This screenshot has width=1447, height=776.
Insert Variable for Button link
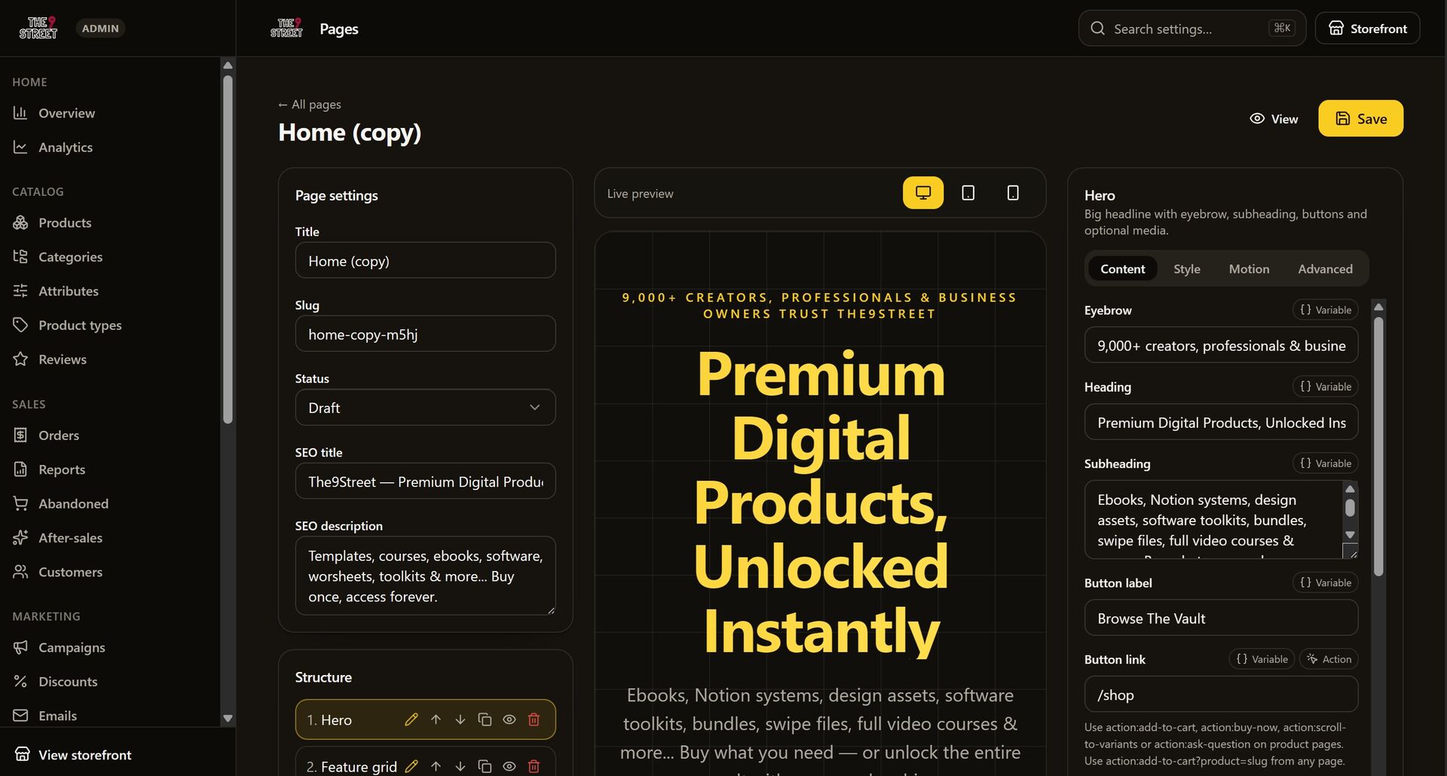coord(1262,659)
